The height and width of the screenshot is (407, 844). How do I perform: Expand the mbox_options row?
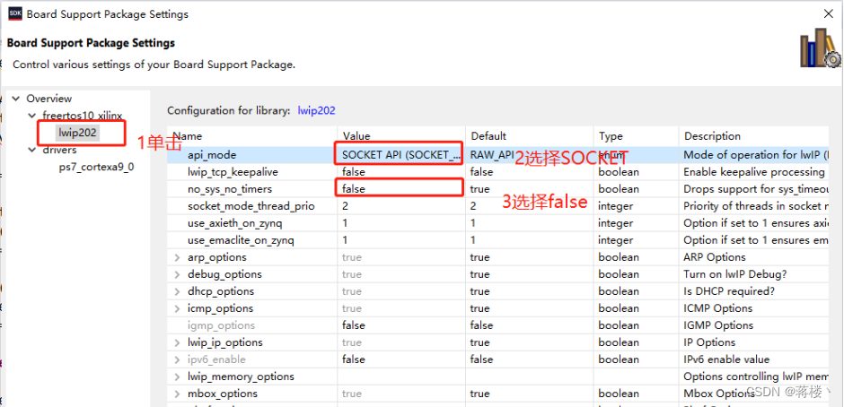177,394
